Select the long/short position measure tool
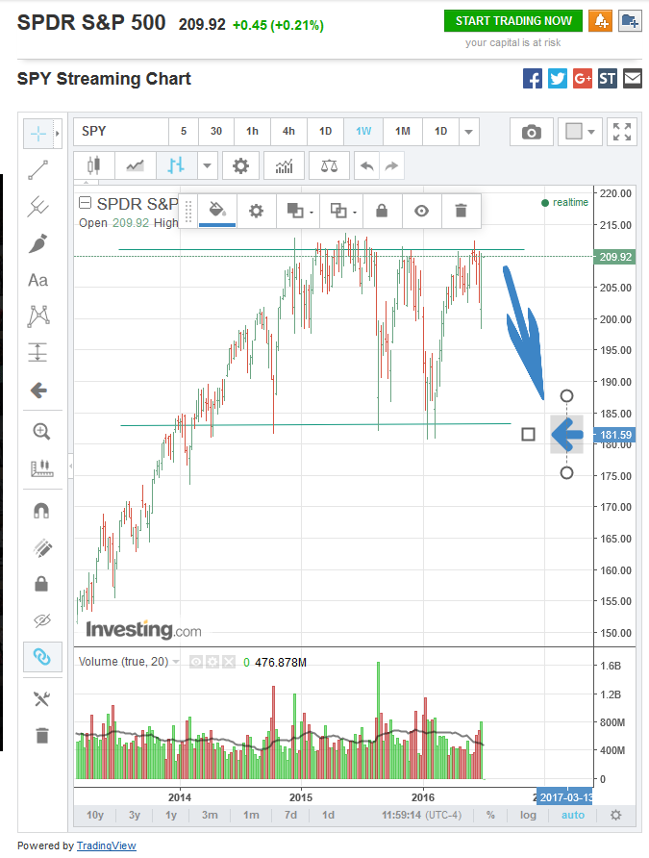 point(38,352)
